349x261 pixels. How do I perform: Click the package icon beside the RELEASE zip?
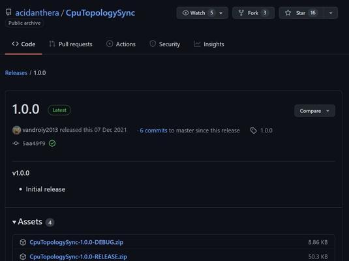click(x=23, y=257)
